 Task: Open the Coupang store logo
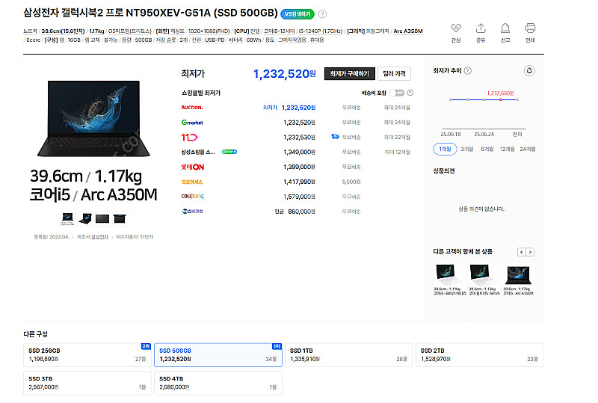(193, 196)
